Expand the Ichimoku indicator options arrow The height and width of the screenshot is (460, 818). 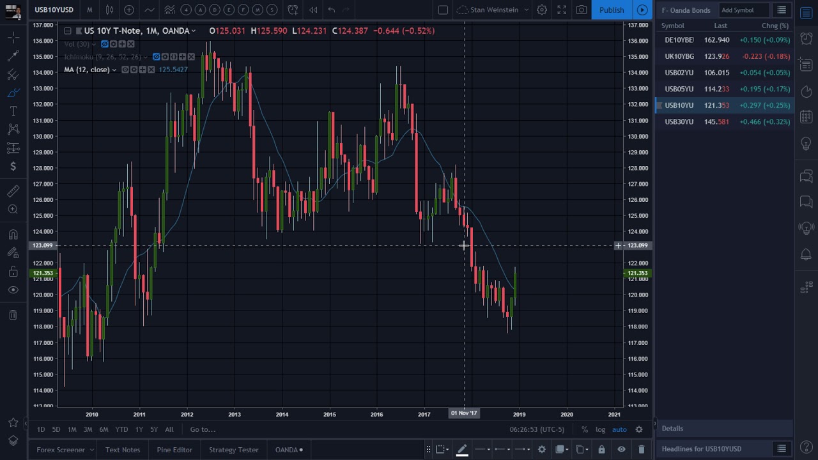click(x=145, y=57)
